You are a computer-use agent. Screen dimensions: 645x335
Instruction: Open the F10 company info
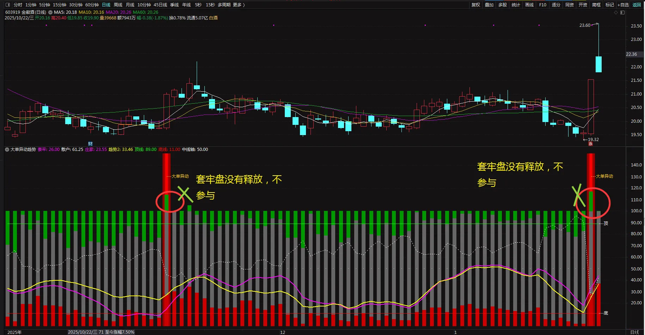tap(543, 5)
